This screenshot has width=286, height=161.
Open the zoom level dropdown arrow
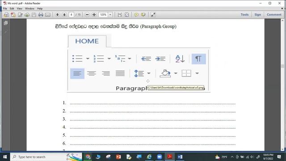click(x=110, y=15)
